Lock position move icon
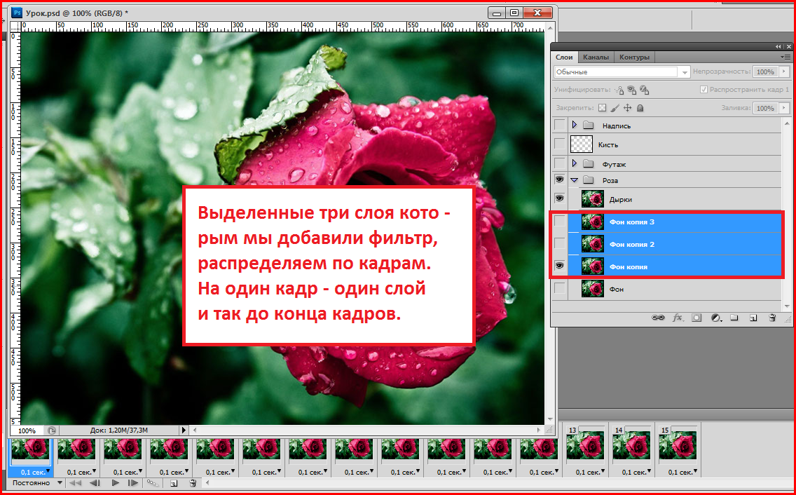Screen dimensions: 796x495 tap(627, 108)
